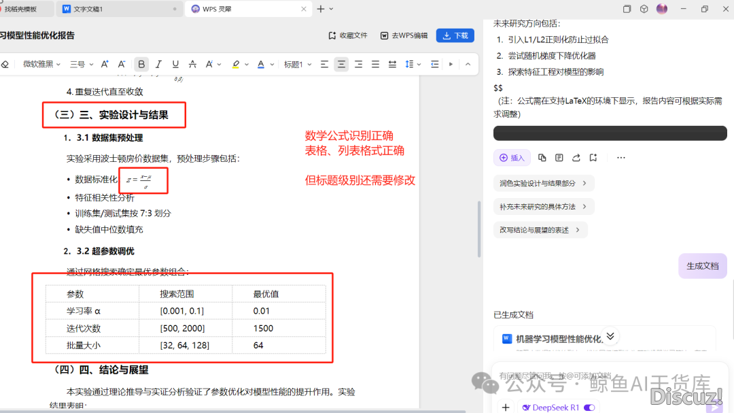
Task: Click the blue 下载 download button
Action: pos(455,35)
